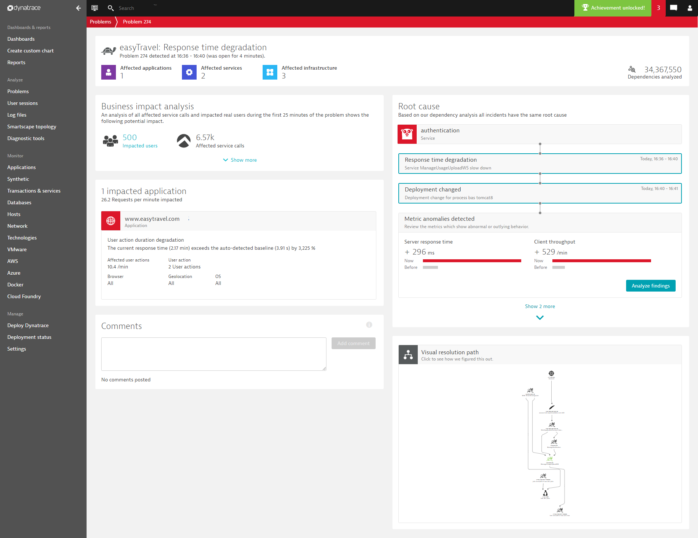Open the chat bubble icon
The width and height of the screenshot is (698, 538).
[673, 8]
